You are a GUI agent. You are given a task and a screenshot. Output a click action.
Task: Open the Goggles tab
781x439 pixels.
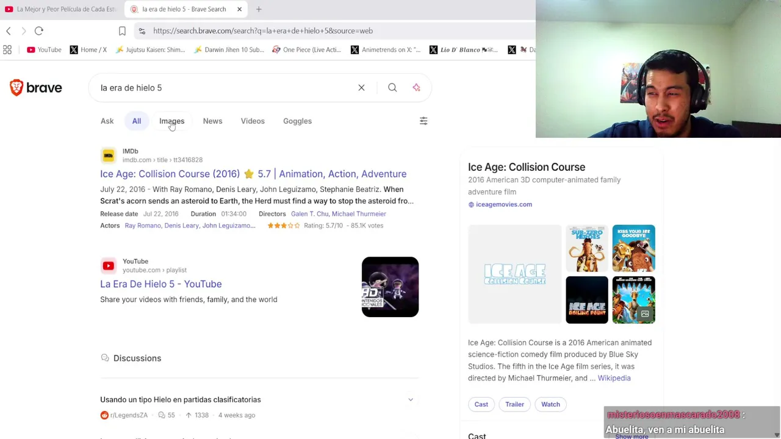coord(297,121)
